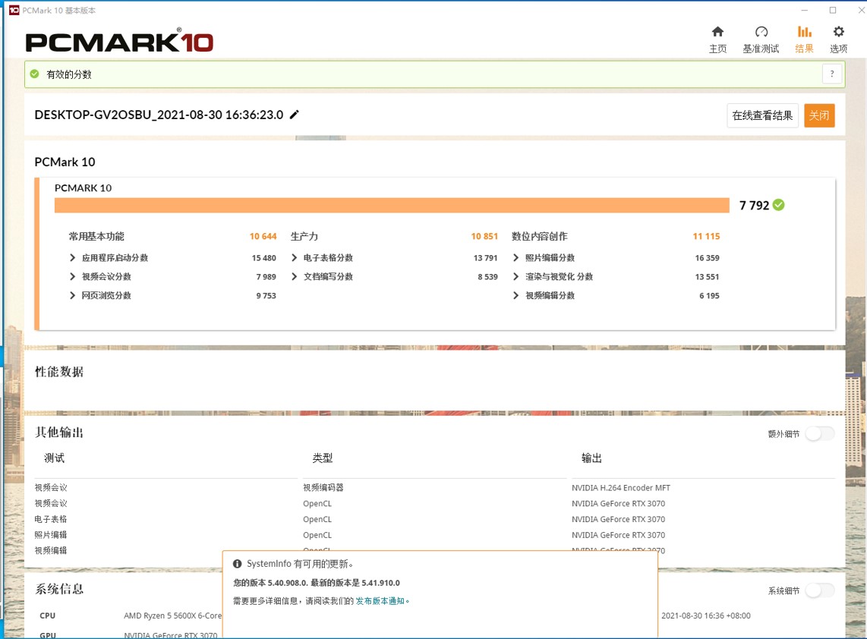
Task: Click the orange PCMark 10 score bar
Action: tap(392, 205)
